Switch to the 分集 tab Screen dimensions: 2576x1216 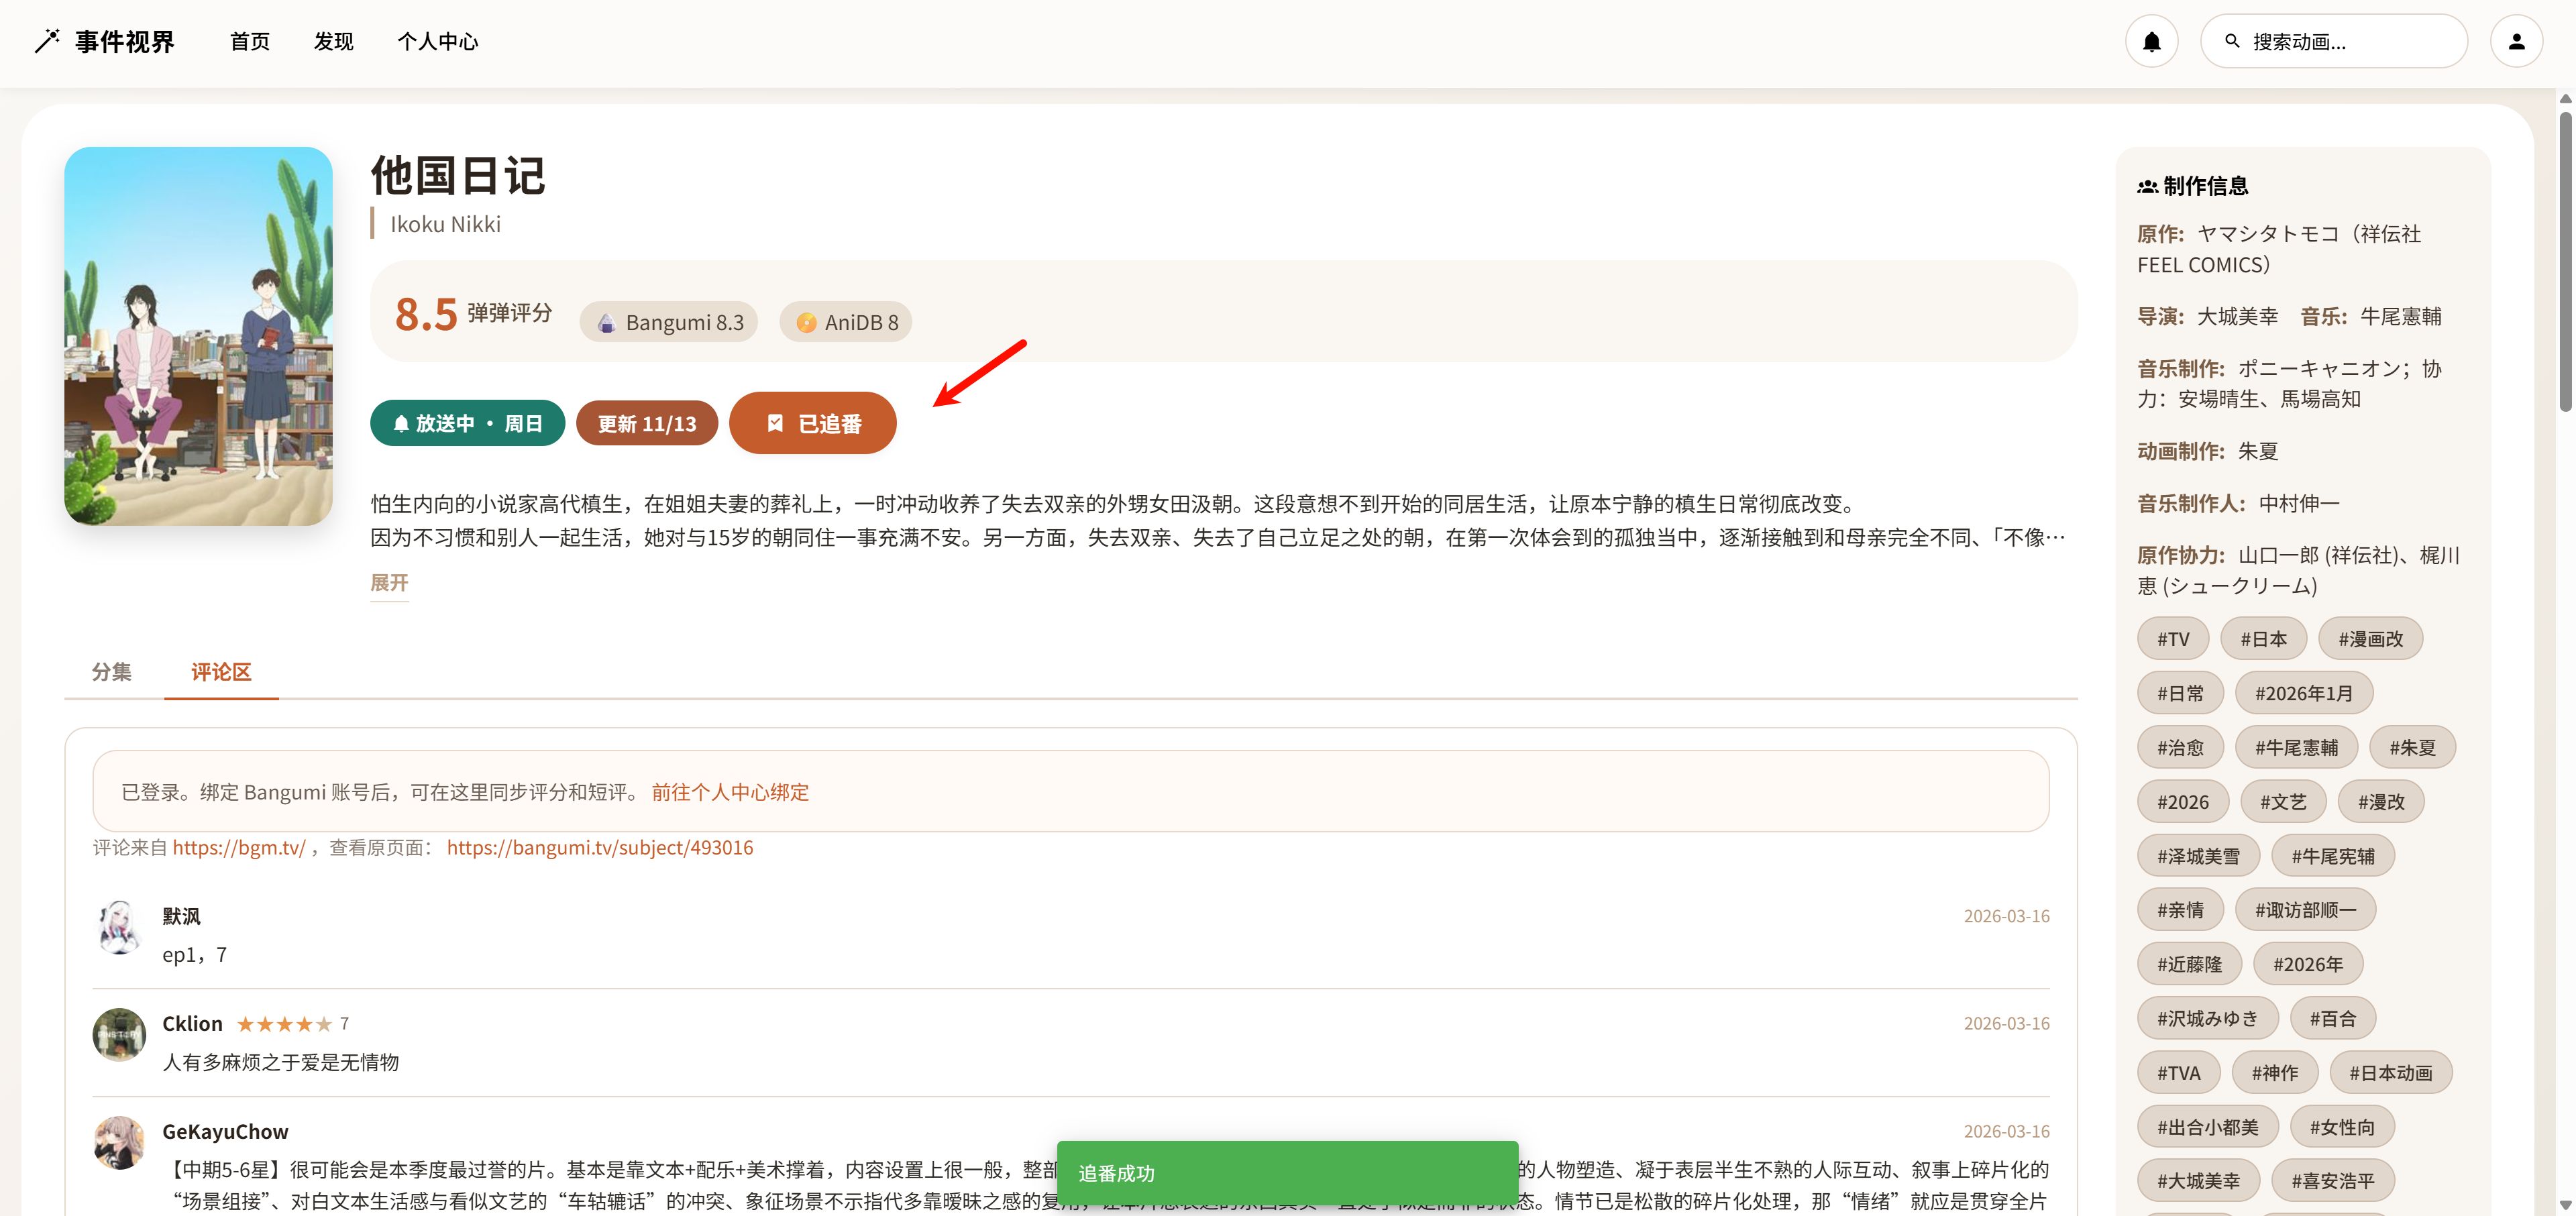112,672
